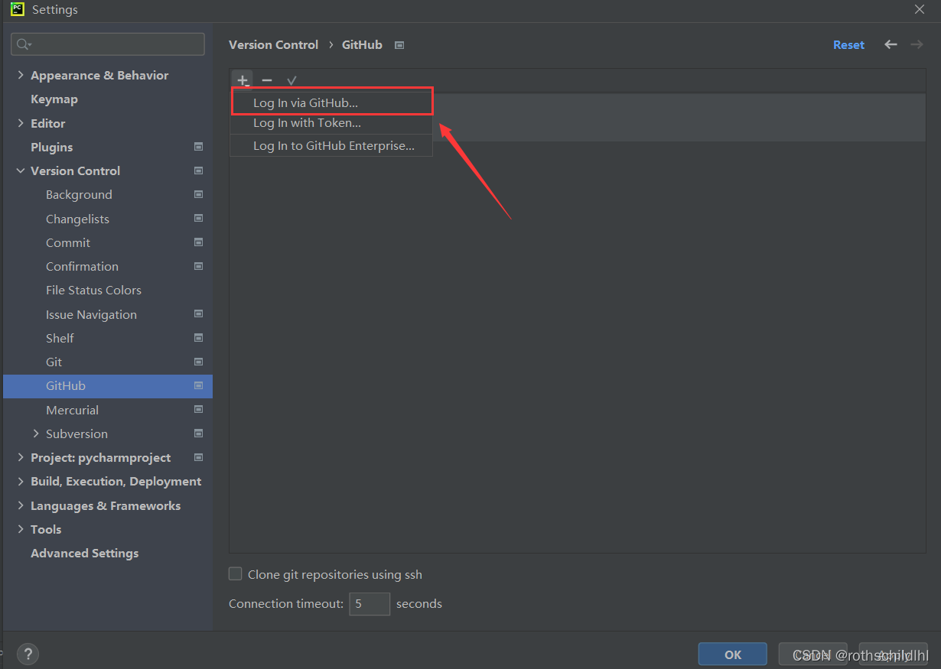Click the gear icon beside Plugins
The height and width of the screenshot is (669, 941).
click(x=198, y=147)
